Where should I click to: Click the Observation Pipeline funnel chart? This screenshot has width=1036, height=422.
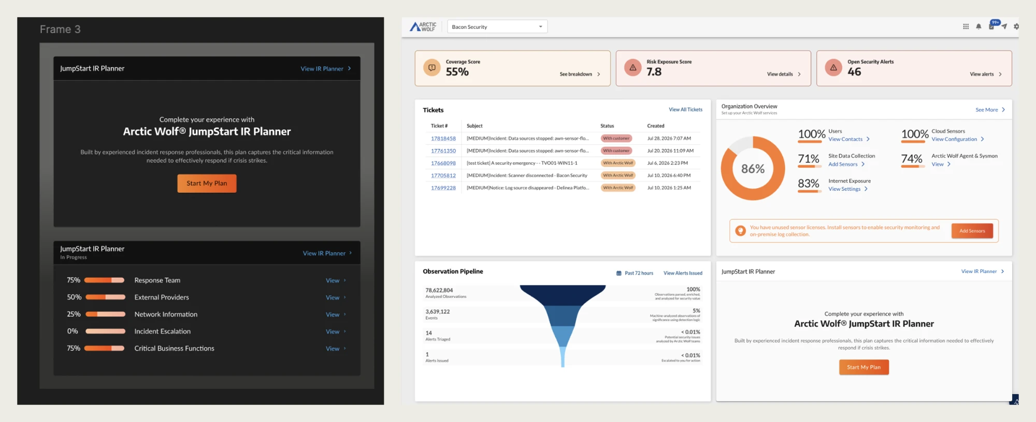click(563, 326)
